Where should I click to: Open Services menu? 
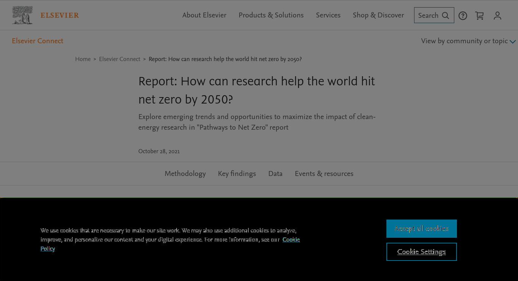click(328, 15)
